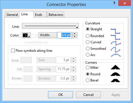The image size is (133, 103).
Task: Increase line width with up arrow
Action: [x=75, y=34]
